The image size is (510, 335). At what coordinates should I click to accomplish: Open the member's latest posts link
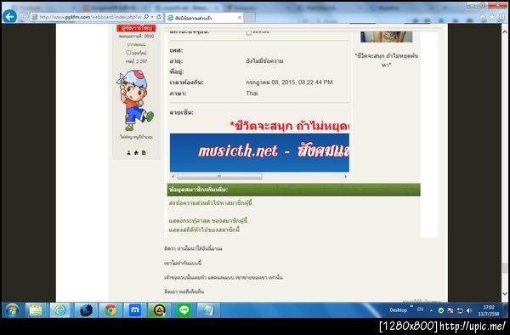208,220
